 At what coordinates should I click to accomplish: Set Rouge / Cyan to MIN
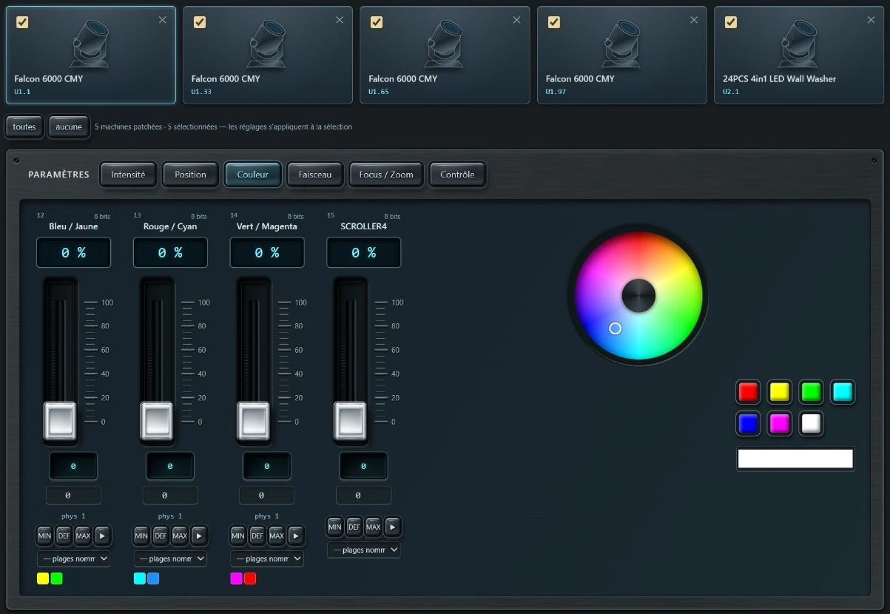(x=141, y=536)
